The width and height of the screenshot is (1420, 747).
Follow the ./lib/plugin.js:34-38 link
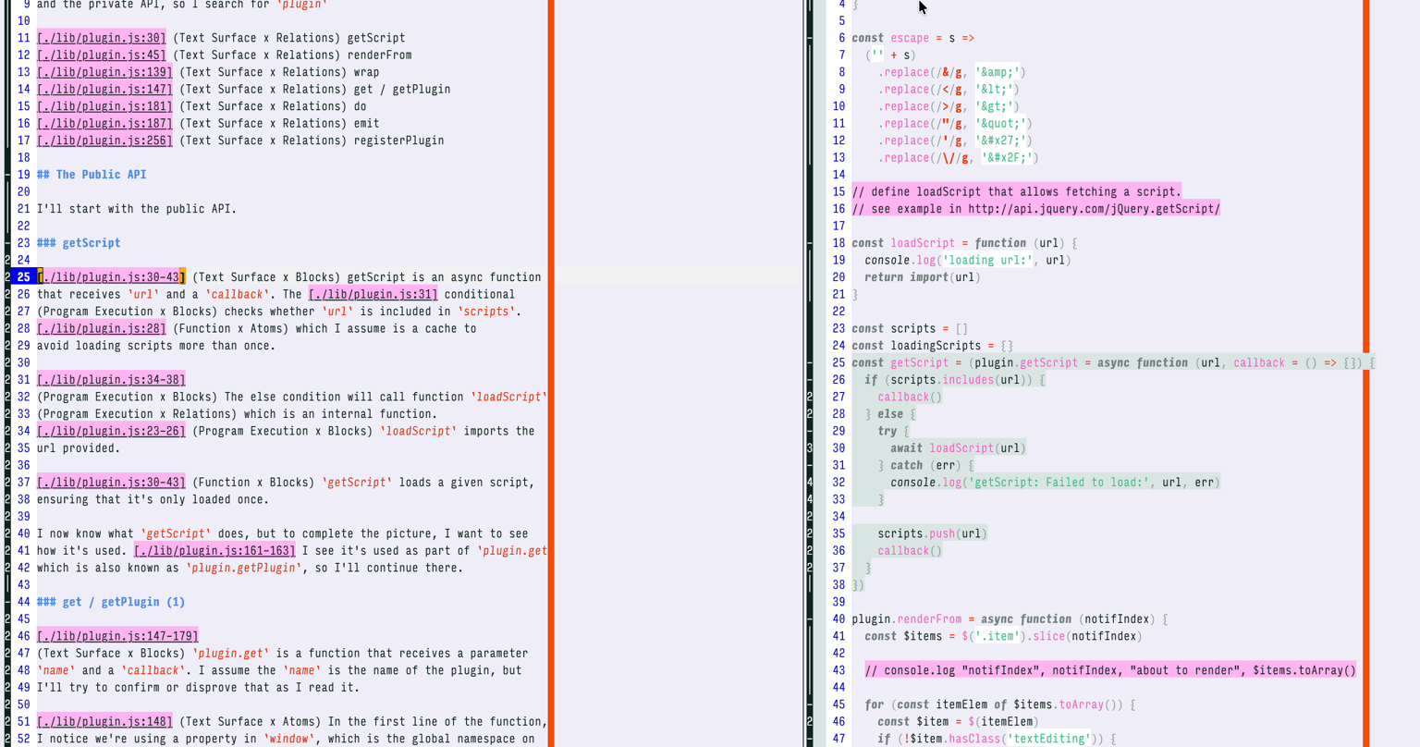[x=111, y=380]
